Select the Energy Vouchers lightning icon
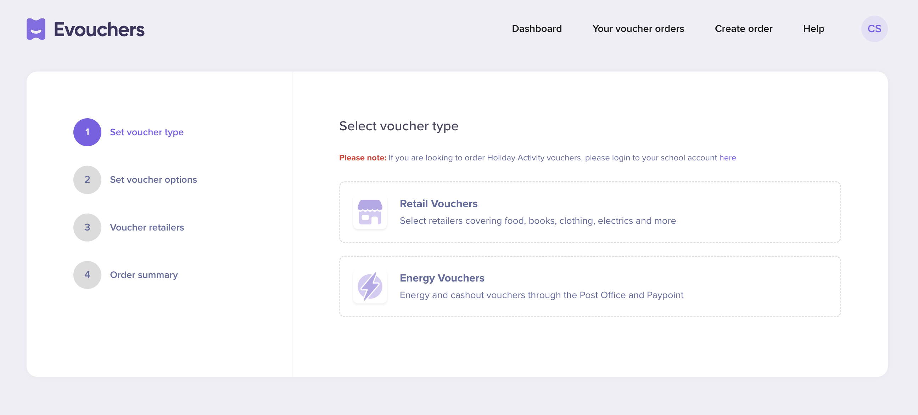 coord(370,286)
